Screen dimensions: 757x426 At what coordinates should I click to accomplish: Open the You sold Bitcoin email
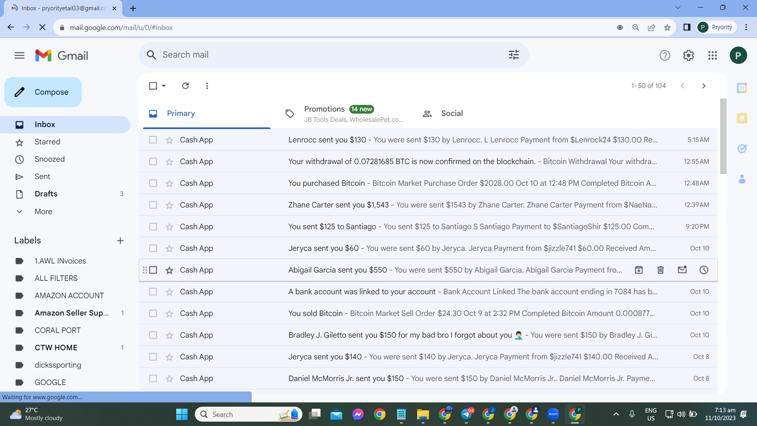point(428,314)
